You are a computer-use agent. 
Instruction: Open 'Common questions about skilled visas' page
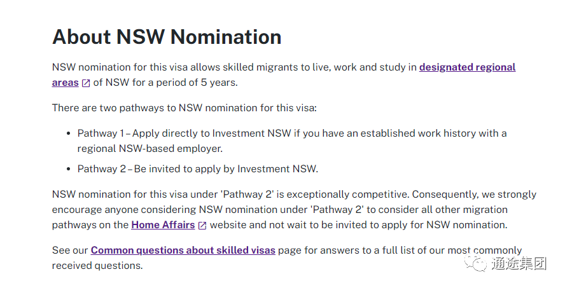coord(183,250)
